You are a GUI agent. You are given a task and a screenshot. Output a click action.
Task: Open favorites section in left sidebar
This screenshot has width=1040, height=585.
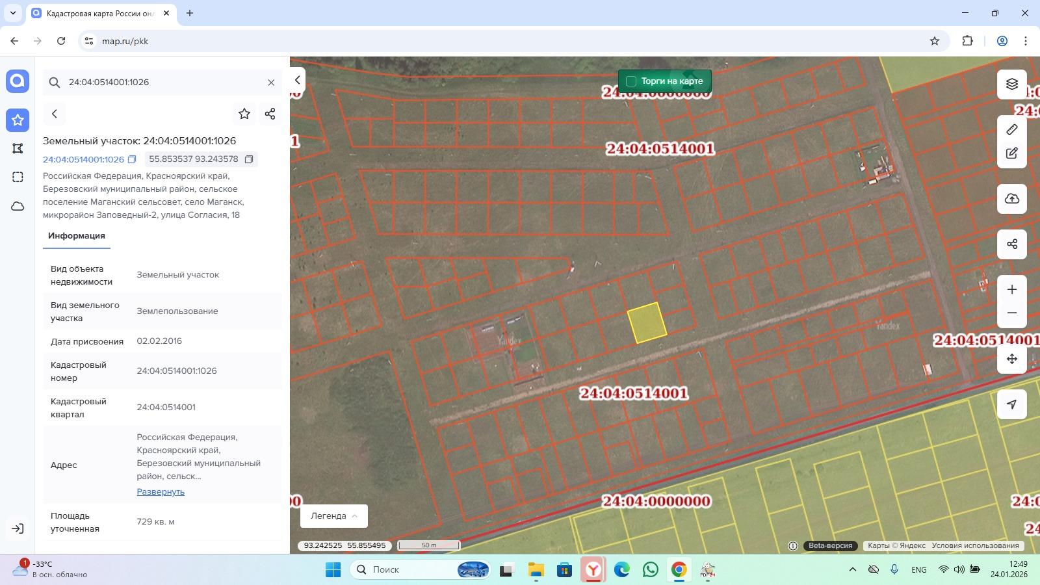tap(18, 120)
